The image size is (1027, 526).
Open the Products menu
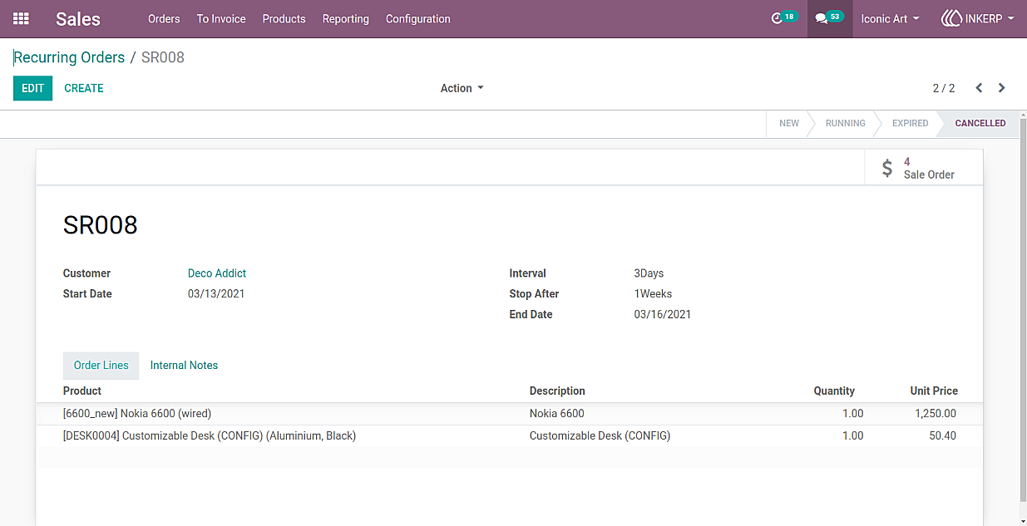click(x=284, y=18)
